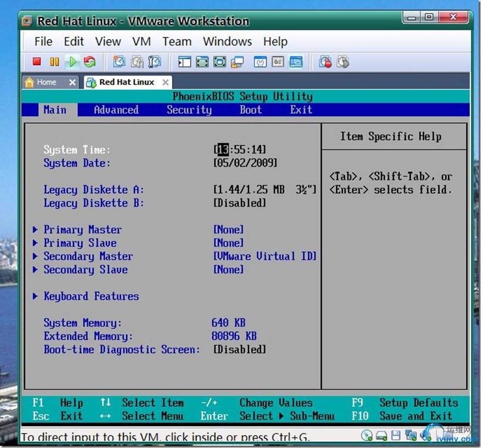Click Legacy Diskette B Disabled value
Screen dimensions: 481x448
click(240, 203)
